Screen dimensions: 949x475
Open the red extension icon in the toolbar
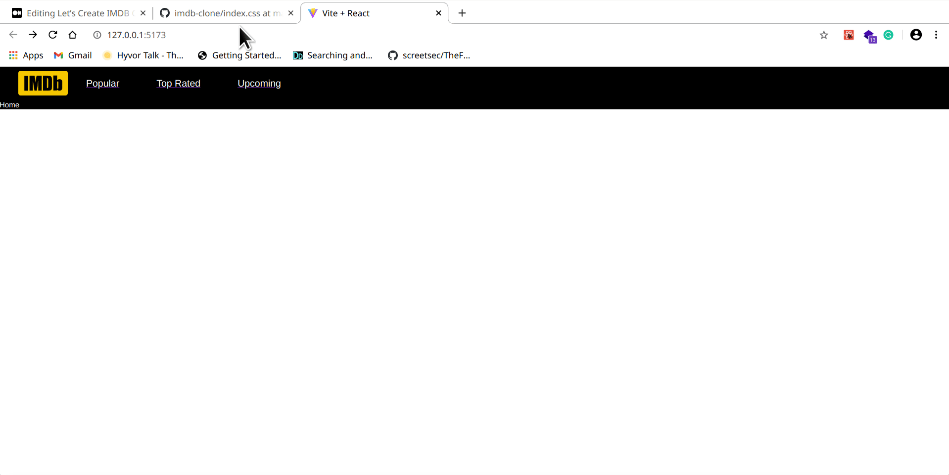point(849,35)
